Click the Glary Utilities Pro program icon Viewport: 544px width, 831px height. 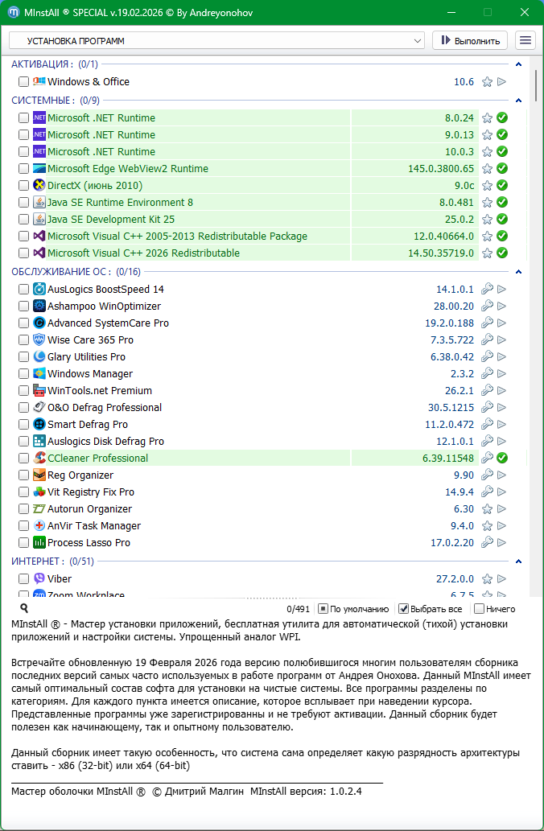tap(39, 357)
